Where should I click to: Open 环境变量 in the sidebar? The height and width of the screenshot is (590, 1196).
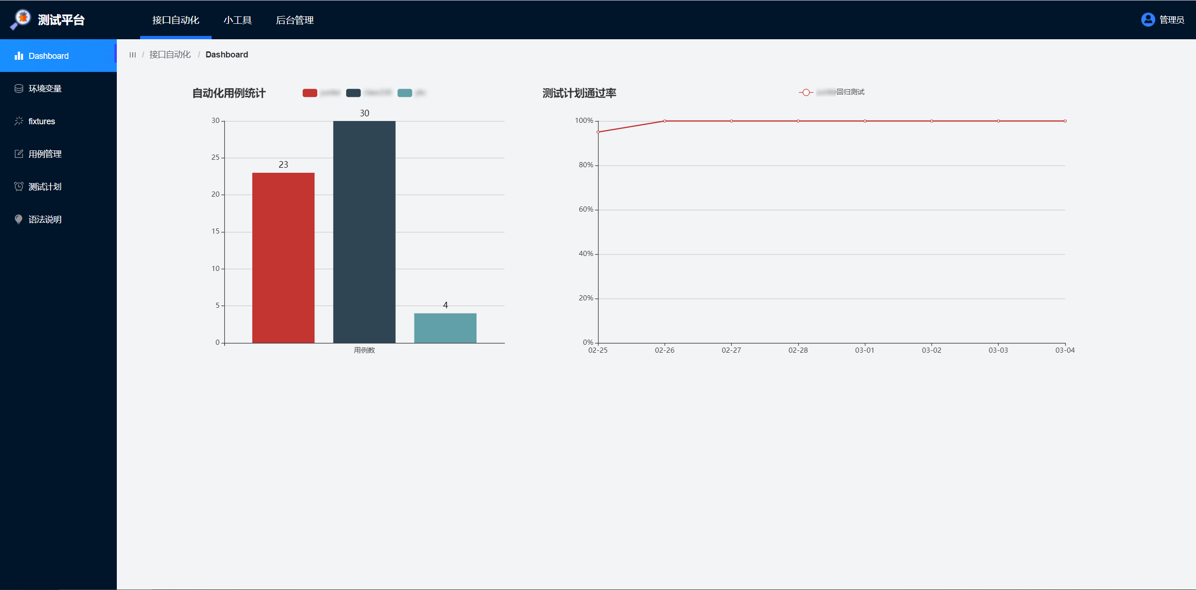click(x=45, y=89)
